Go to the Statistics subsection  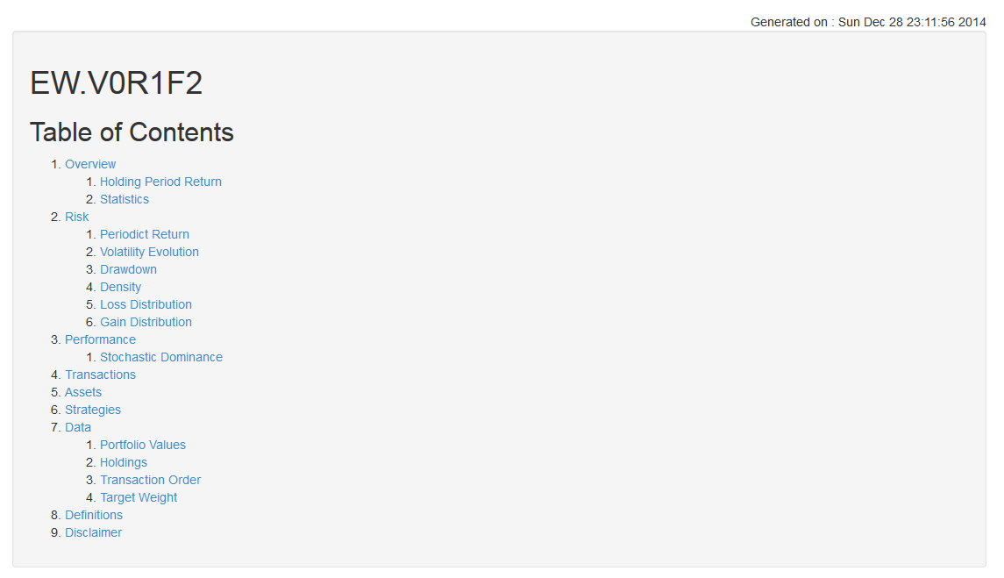coord(125,199)
